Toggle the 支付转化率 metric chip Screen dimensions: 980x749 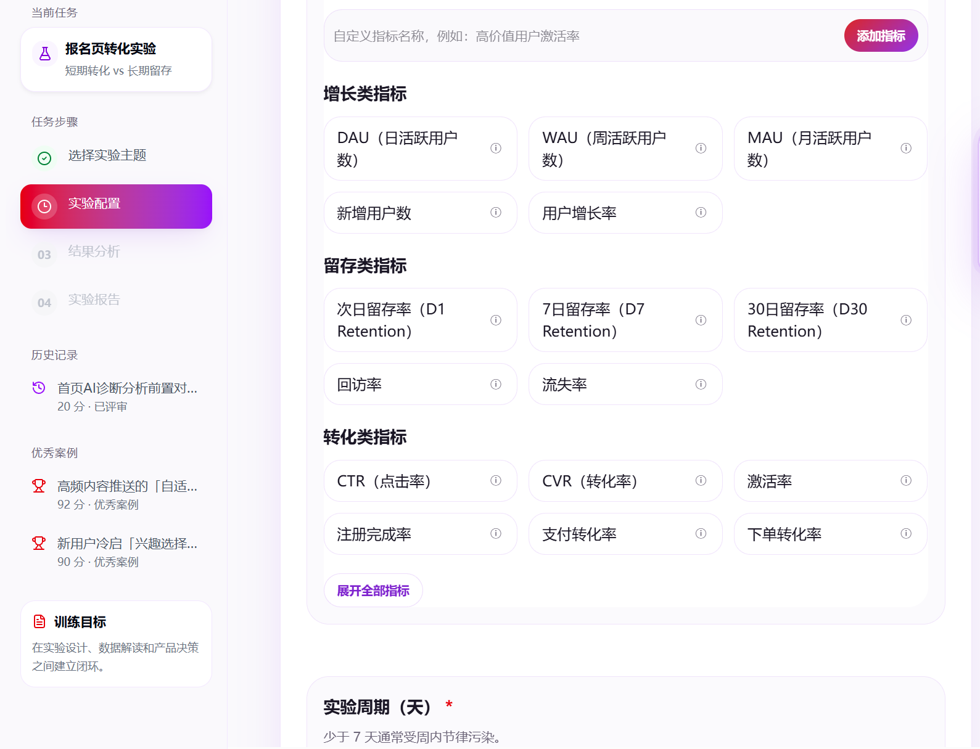pyautogui.click(x=625, y=534)
